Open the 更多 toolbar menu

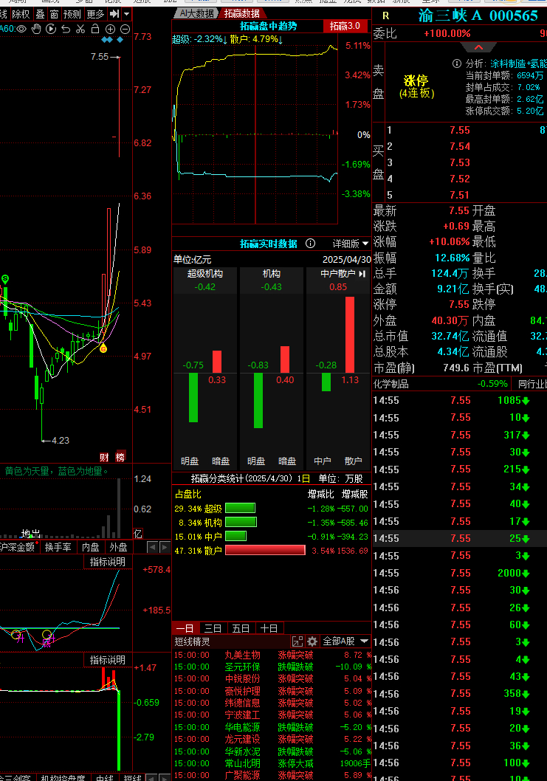[96, 14]
